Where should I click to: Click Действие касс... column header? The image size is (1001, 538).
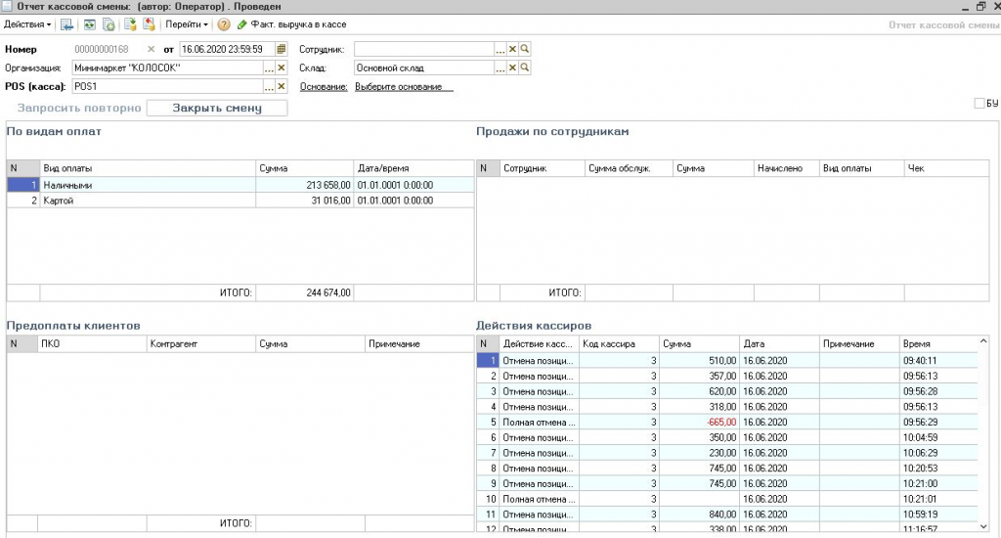tap(539, 343)
